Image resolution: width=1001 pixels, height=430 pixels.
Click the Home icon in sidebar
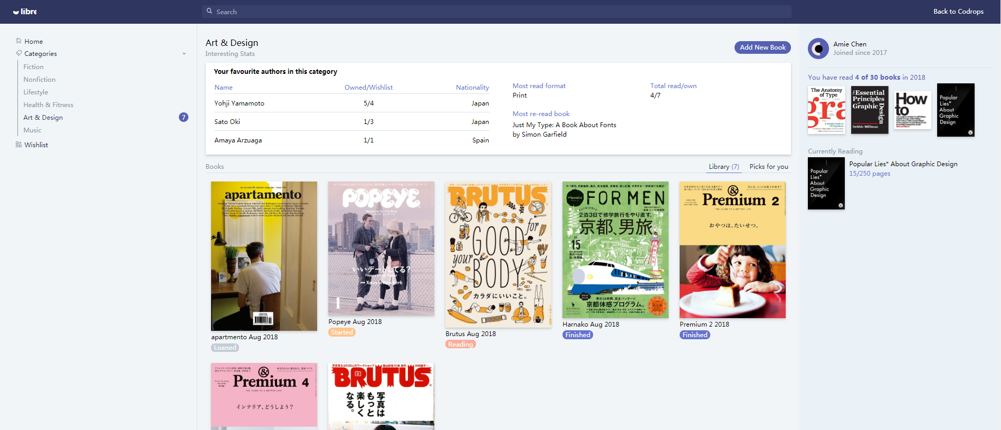(19, 41)
